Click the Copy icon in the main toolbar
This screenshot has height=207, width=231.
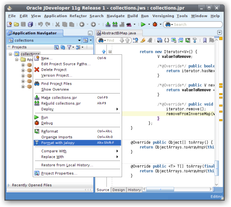65,24
